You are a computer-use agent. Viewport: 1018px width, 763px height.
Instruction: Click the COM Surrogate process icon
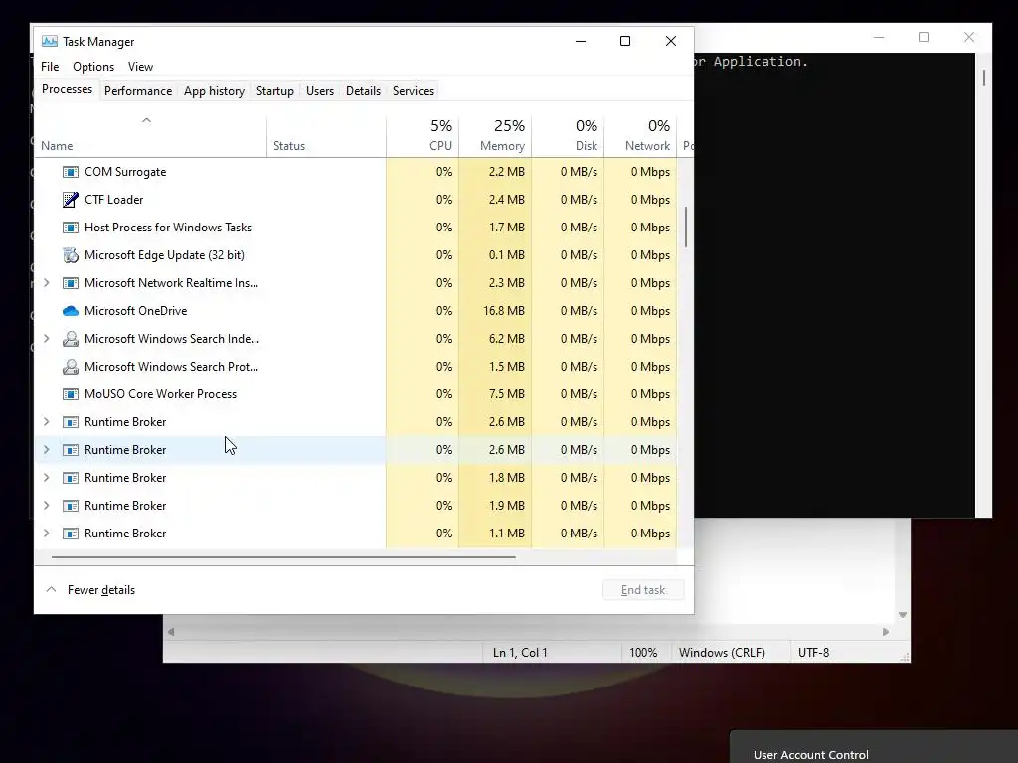point(71,172)
